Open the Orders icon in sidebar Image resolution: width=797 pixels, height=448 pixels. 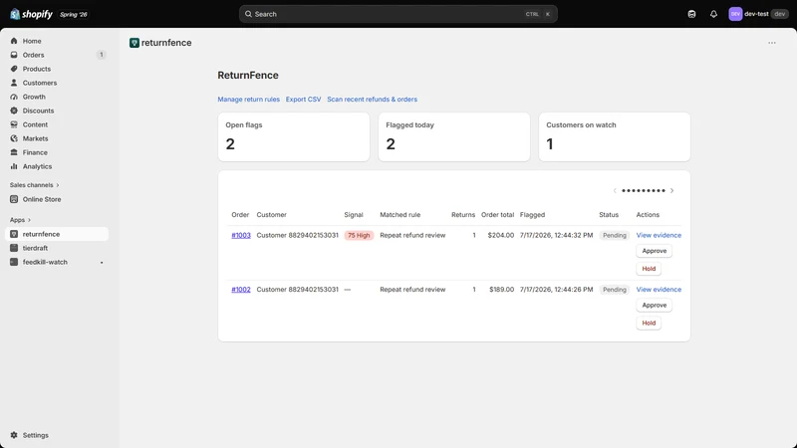click(x=14, y=55)
